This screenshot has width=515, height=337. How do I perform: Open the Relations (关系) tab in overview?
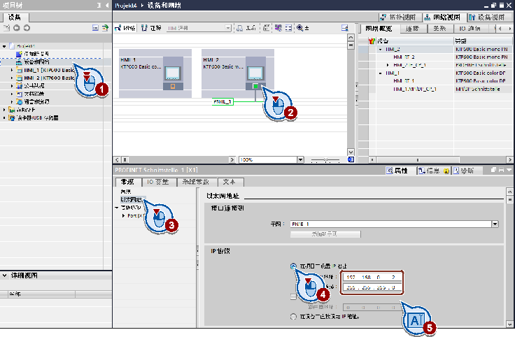440,29
